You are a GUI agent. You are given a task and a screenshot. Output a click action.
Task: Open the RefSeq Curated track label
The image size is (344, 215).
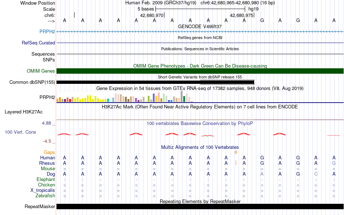pos(38,43)
